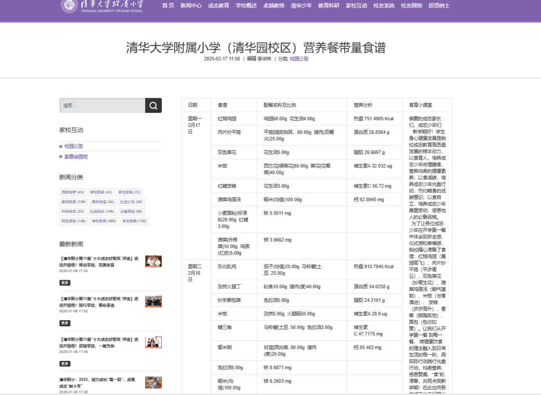Open the news article 聚力成长每一刻

pos(97,383)
